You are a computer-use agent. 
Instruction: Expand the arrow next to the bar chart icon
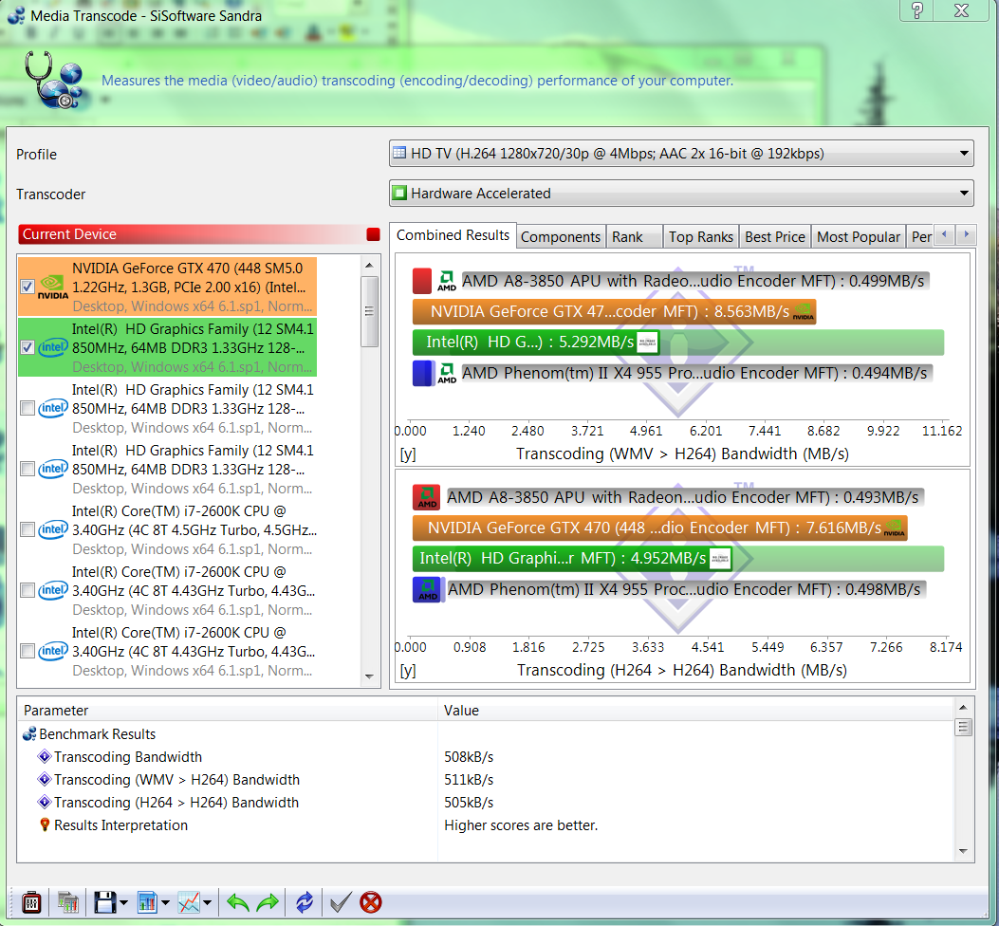166,902
